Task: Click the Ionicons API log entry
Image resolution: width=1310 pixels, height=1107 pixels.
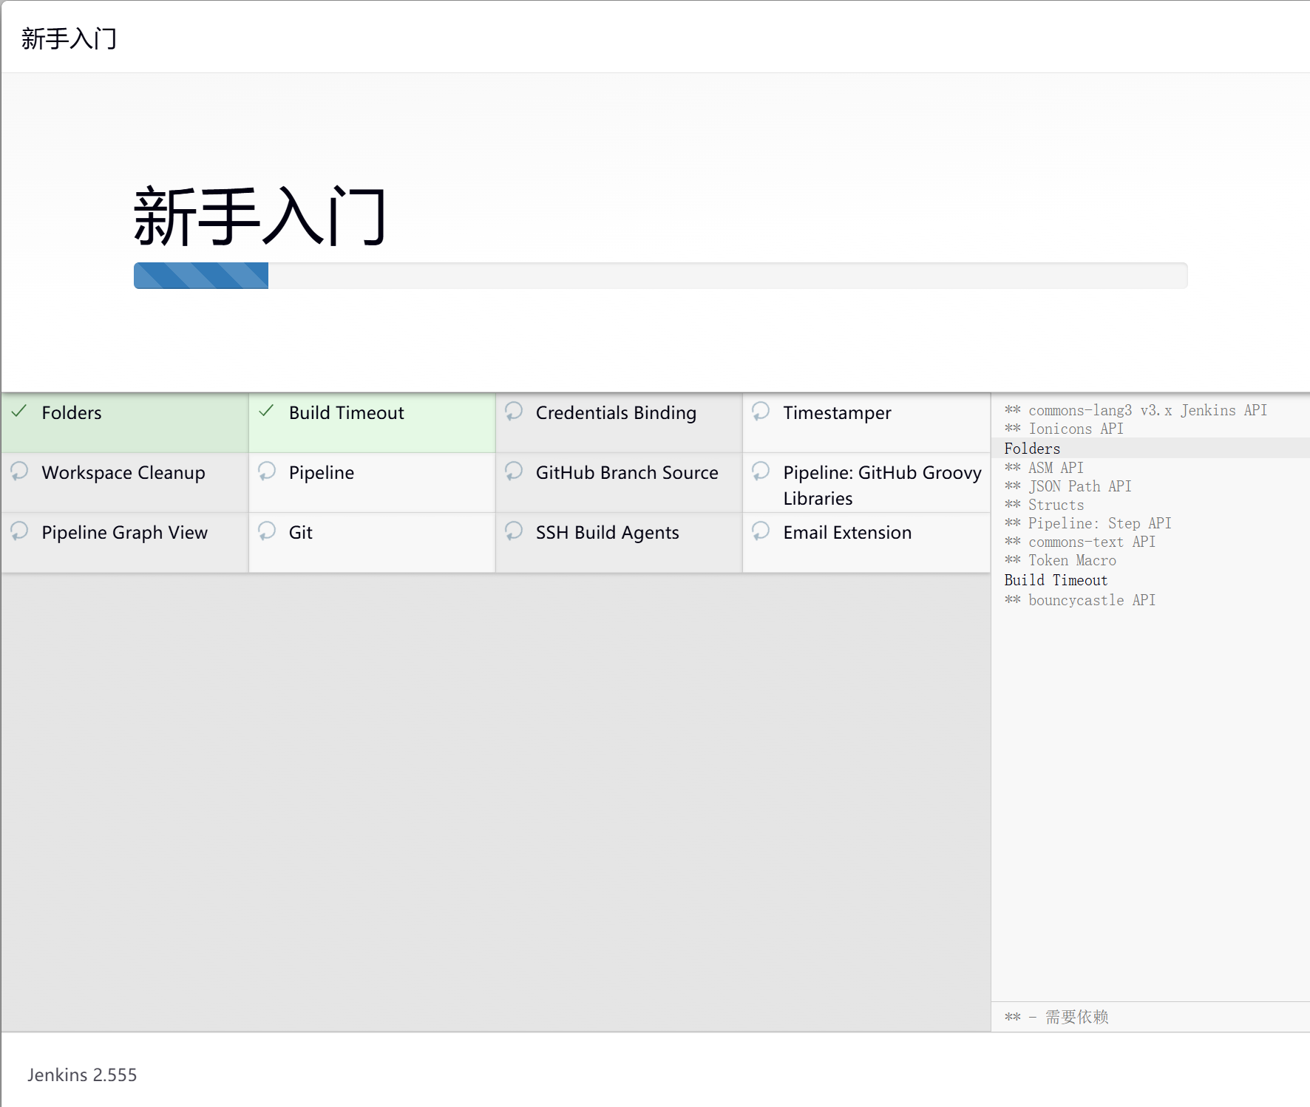Action: coord(1064,429)
